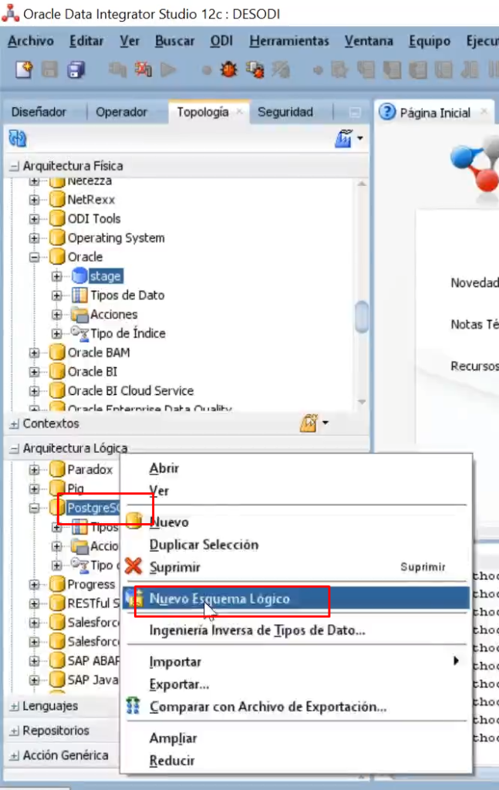Open the Ventana menu
Image resolution: width=499 pixels, height=790 pixels.
pyautogui.click(x=369, y=41)
